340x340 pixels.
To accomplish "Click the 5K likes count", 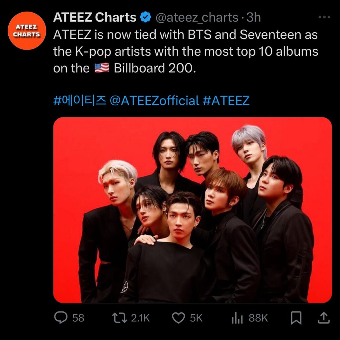I will 196,318.
